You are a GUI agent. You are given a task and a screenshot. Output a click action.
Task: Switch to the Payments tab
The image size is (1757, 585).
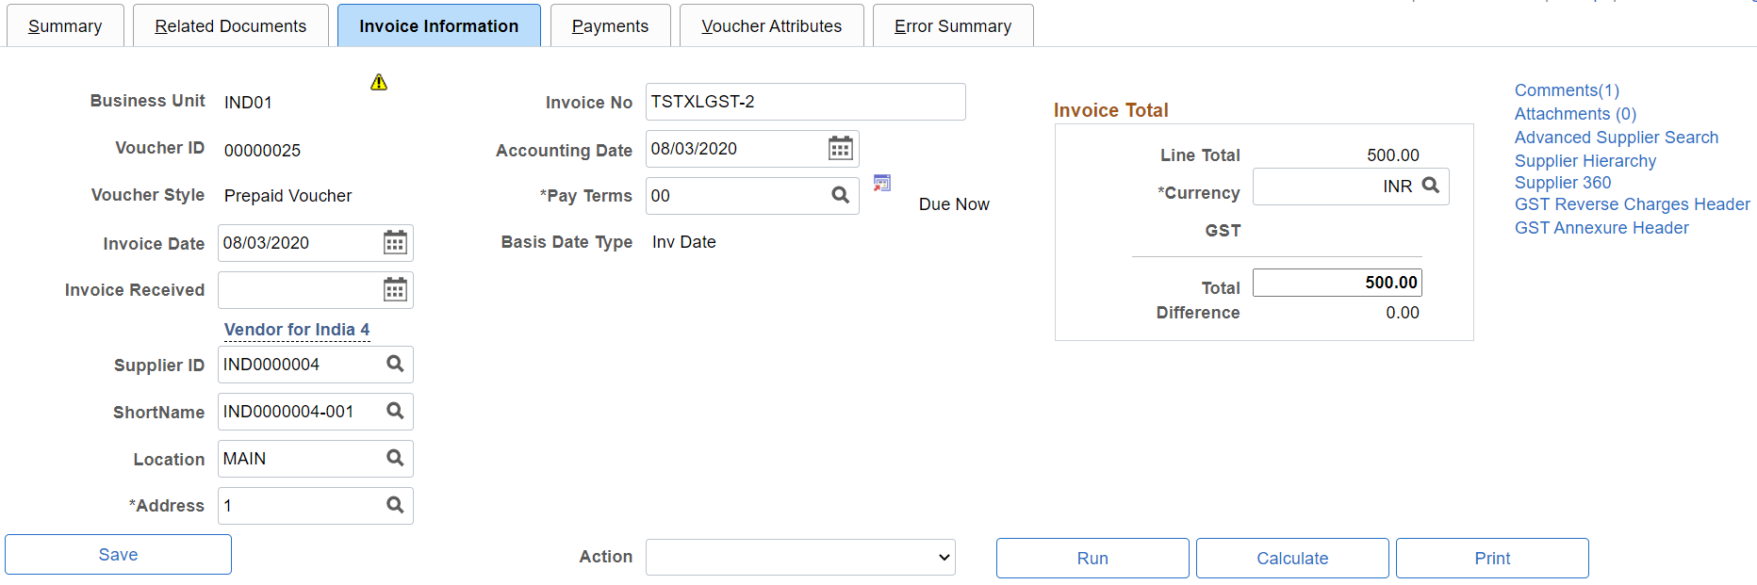pos(610,25)
